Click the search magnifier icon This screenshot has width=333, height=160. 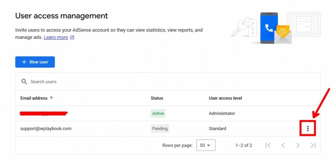coord(24,82)
